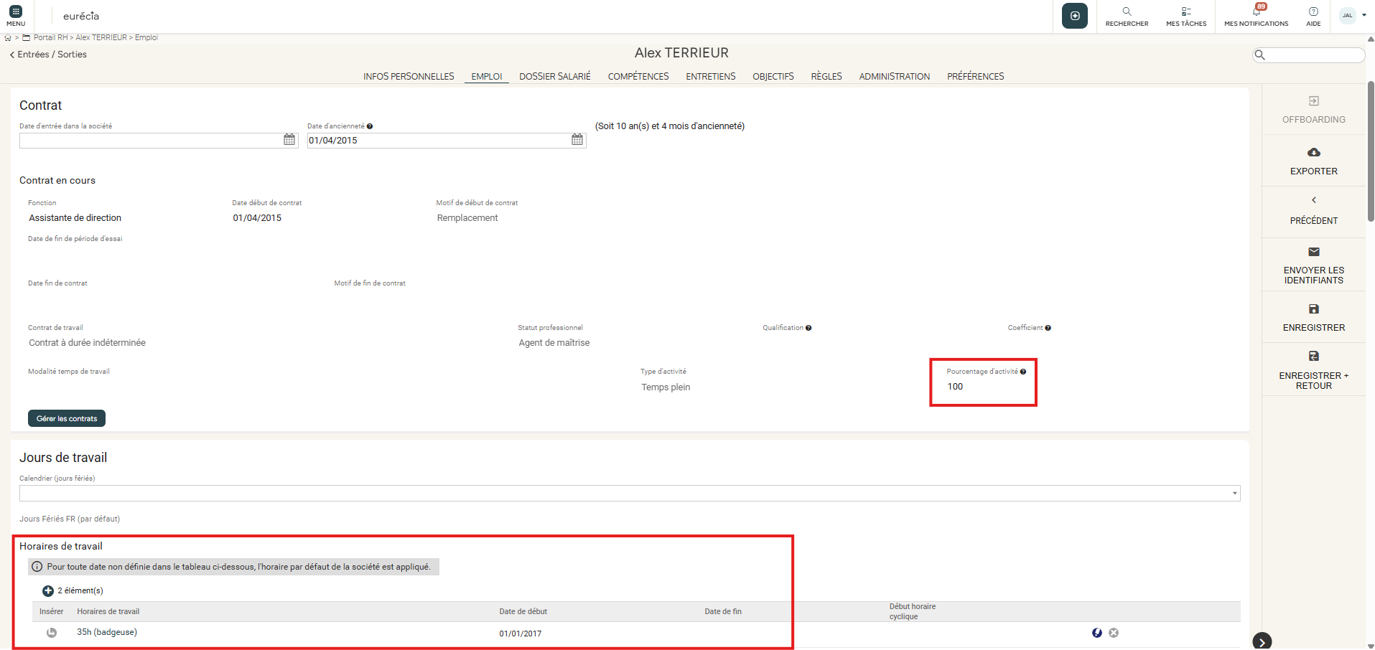This screenshot has height=650, width=1375.
Task: Click the Exporter cloud download icon
Action: pos(1313,153)
